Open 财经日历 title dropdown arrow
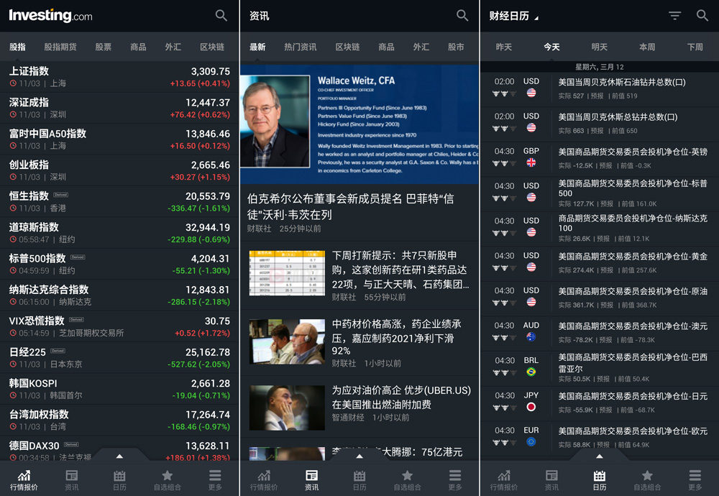 pos(536,18)
